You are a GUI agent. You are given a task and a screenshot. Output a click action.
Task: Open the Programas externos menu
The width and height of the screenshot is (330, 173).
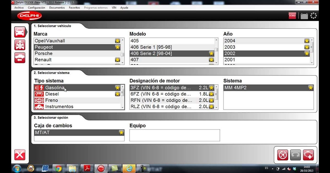tap(96, 8)
